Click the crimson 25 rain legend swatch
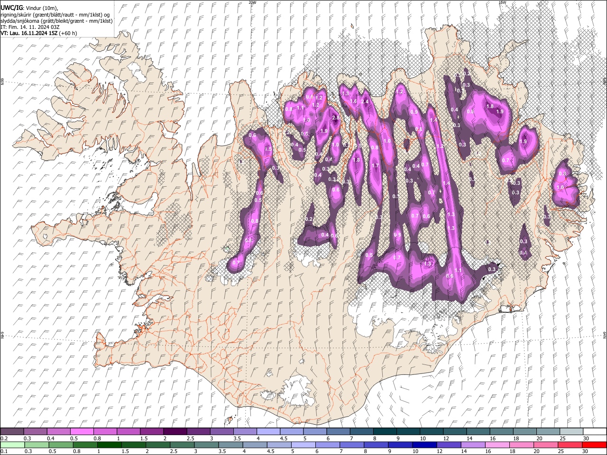Screen dimensions: 607x455 (x=570, y=445)
